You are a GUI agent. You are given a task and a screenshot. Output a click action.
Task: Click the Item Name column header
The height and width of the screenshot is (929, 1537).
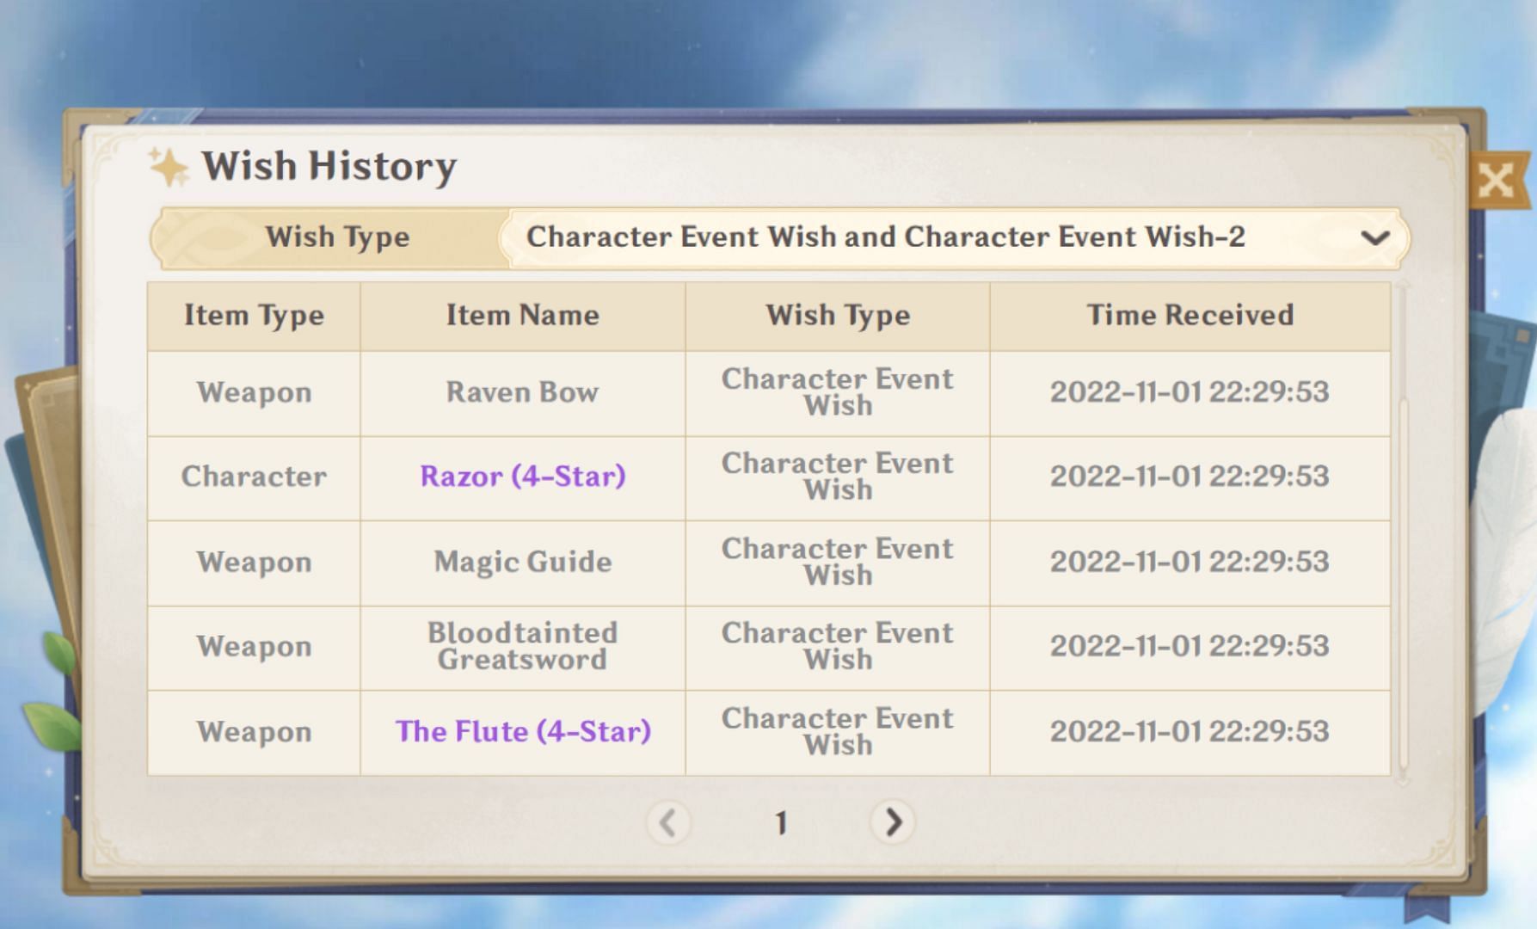(522, 316)
